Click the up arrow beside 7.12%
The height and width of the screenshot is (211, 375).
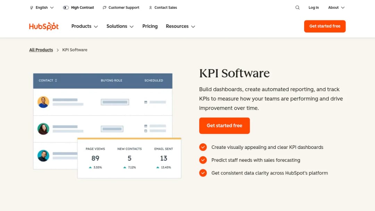point(125,168)
